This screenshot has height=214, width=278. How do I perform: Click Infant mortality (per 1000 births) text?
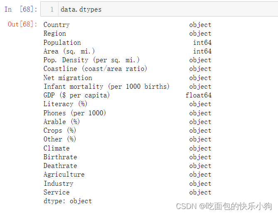click(x=107, y=86)
